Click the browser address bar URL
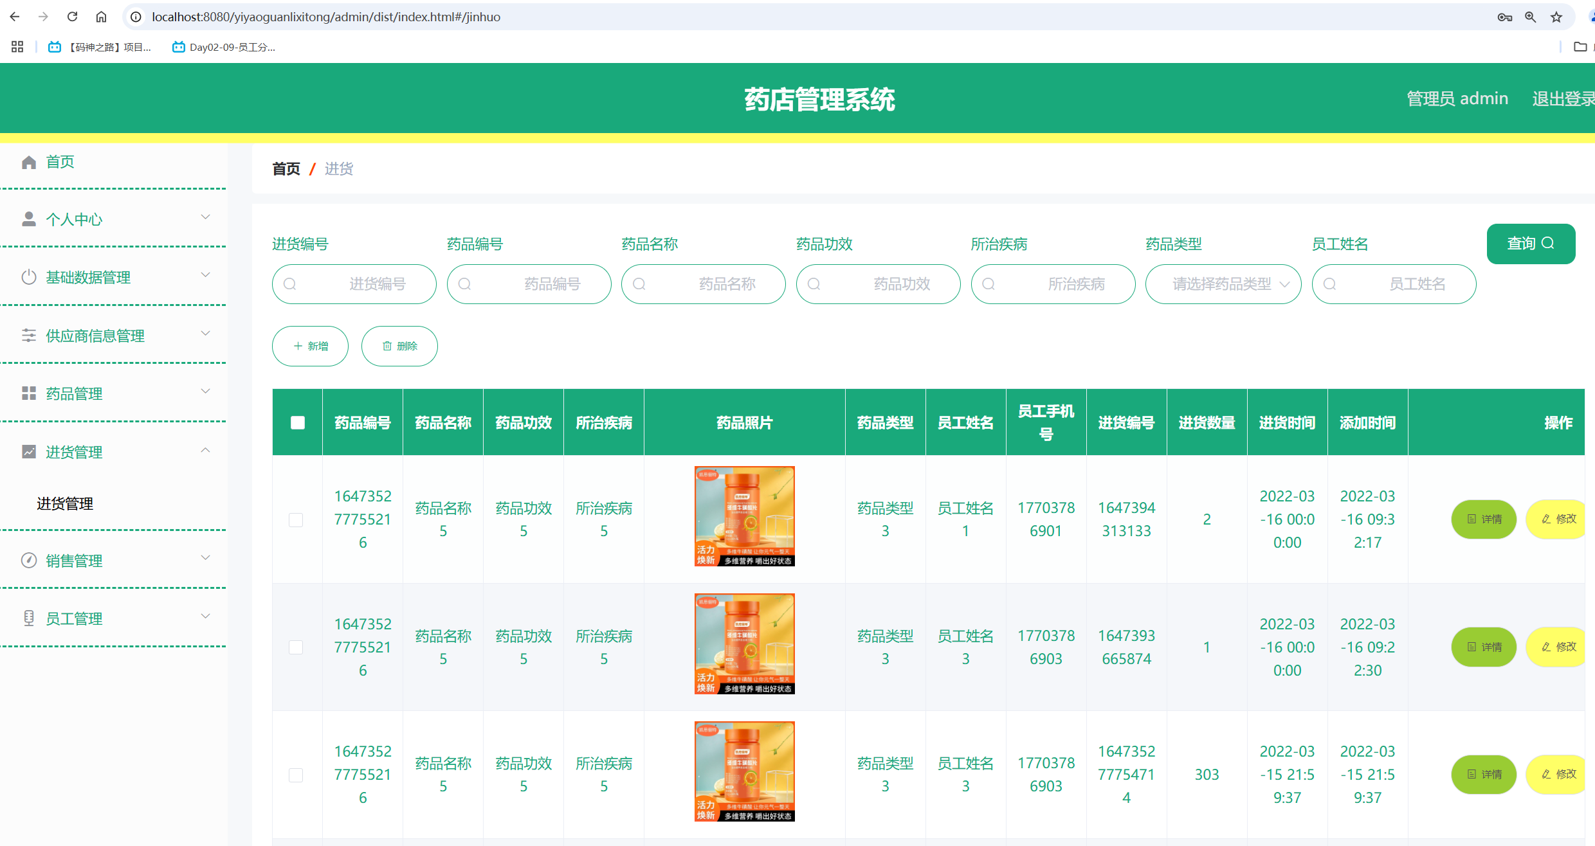This screenshot has width=1595, height=846. 326,17
